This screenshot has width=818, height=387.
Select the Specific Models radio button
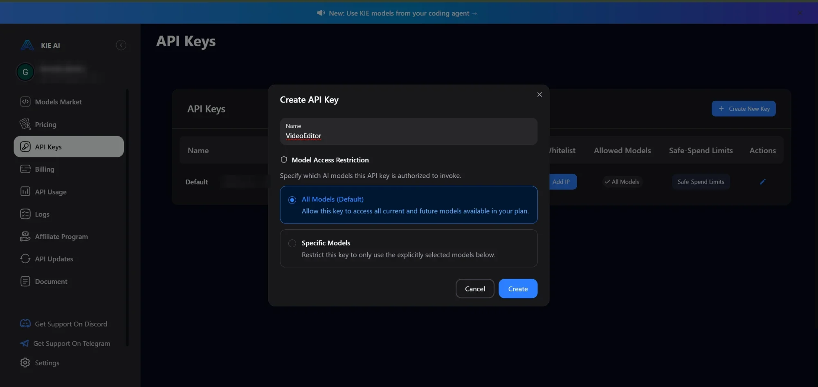coord(292,244)
